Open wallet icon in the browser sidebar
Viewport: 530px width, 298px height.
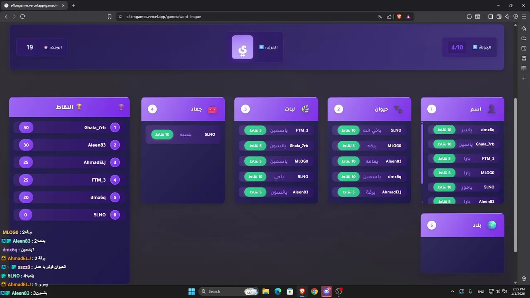pos(524,48)
